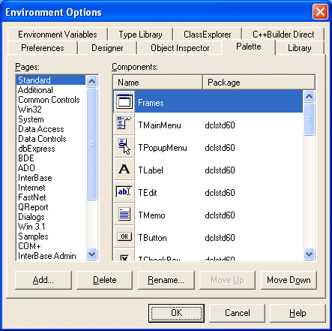Viewport: 332px width, 331px height.
Task: Select the dbExpress page entry
Action: (37, 149)
